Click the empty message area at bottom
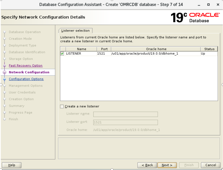The height and width of the screenshot is (170, 223). point(139,148)
